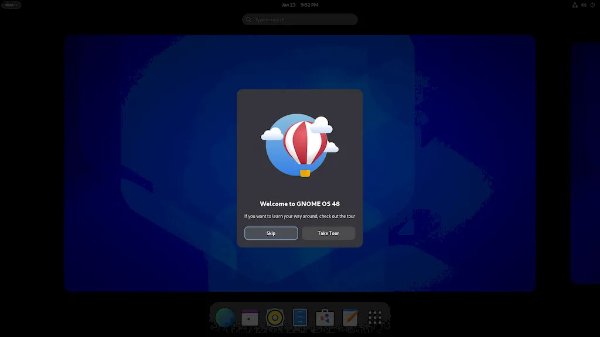The height and width of the screenshot is (337, 600).
Task: Open the Music speaker app in dash
Action: [x=275, y=318]
